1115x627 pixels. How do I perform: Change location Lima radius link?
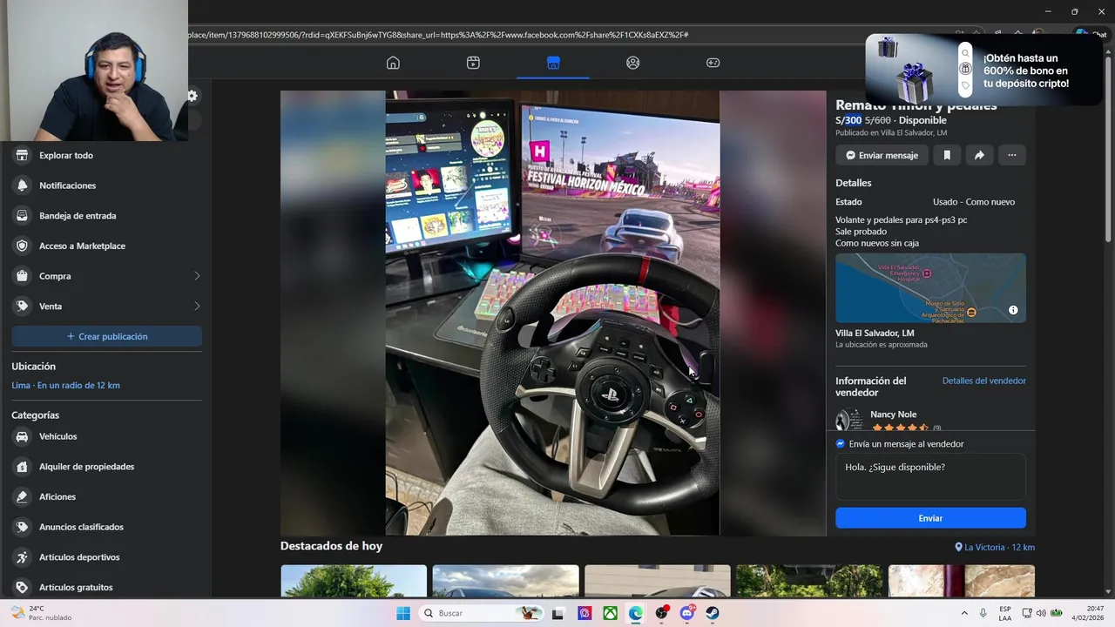(66, 385)
